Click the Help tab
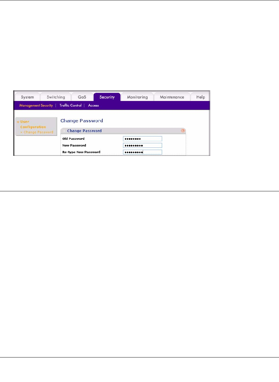This screenshot has height=382, width=279. pyautogui.click(x=201, y=97)
